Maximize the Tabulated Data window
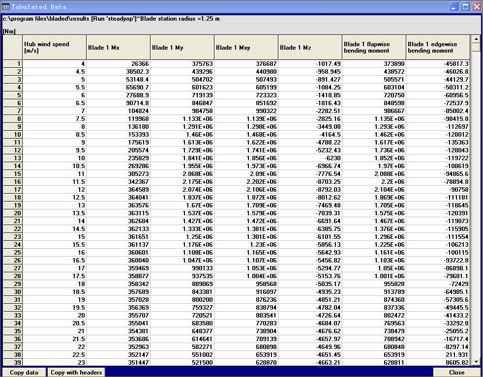Image resolution: width=483 pixels, height=377 pixels. pyautogui.click(x=465, y=7)
